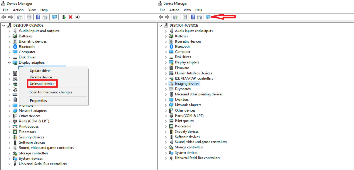This screenshot has width=354, height=170.
Task: Select IDE ATA/ATAPI controllers in right window
Action: click(x=194, y=78)
